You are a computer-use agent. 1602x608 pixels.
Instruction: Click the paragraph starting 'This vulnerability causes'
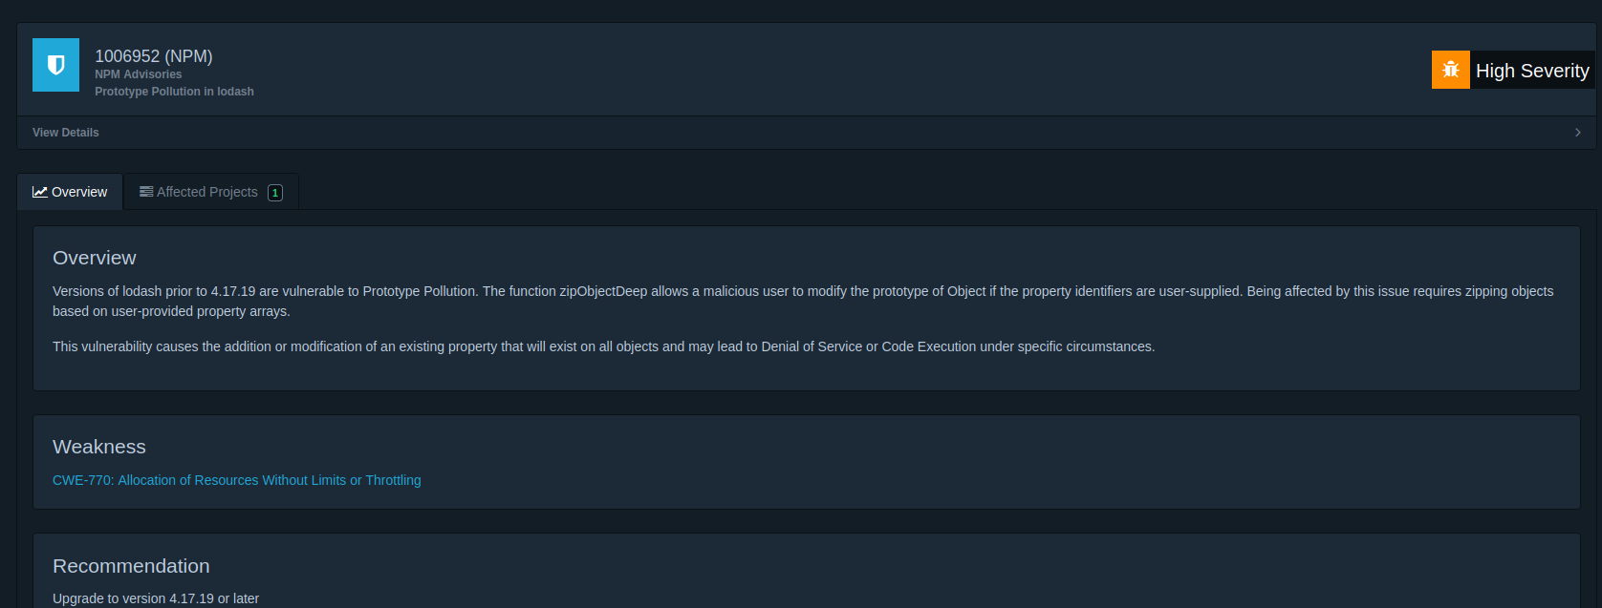[603, 346]
